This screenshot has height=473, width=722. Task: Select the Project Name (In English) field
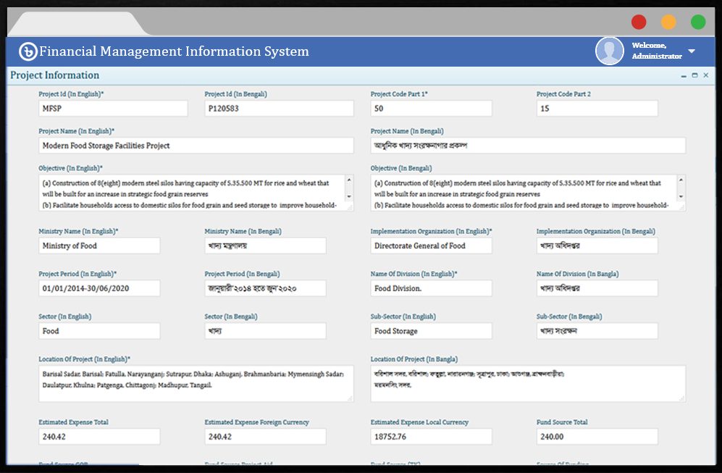(x=196, y=146)
